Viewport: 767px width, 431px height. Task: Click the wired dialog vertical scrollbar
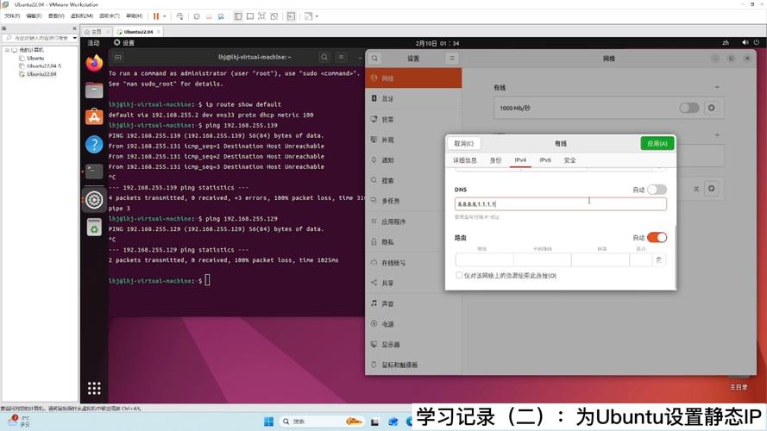[675, 257]
